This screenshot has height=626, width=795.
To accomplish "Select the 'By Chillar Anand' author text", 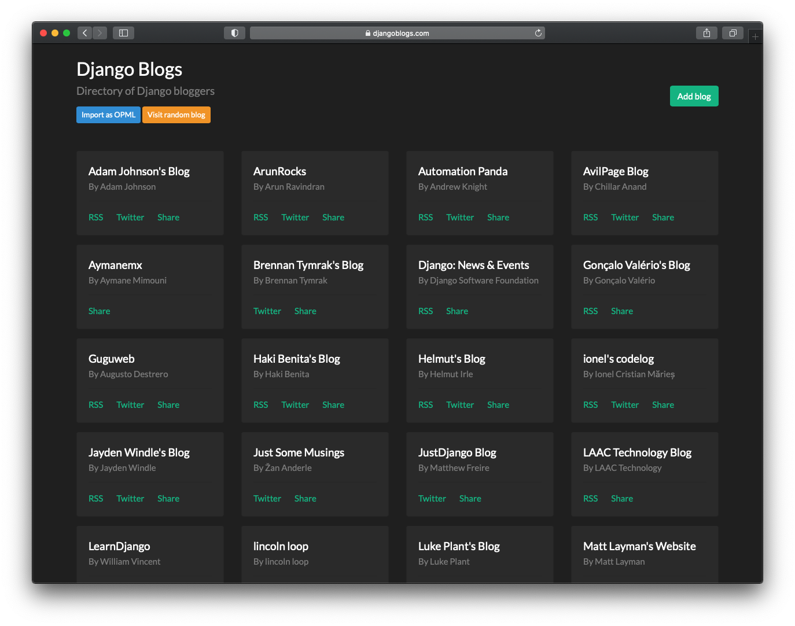I will pyautogui.click(x=614, y=187).
